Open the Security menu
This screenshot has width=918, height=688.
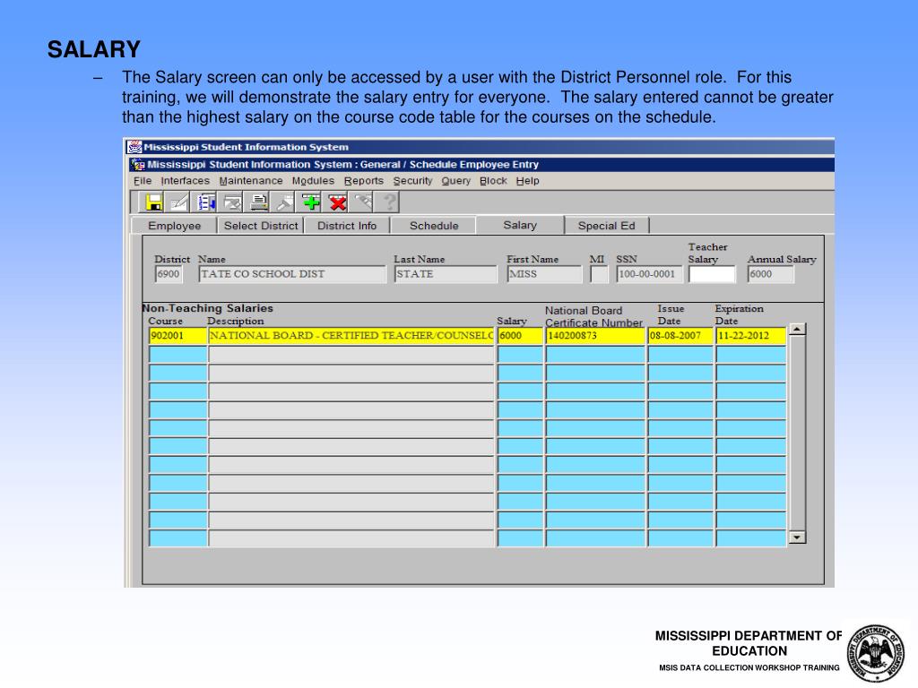412,181
